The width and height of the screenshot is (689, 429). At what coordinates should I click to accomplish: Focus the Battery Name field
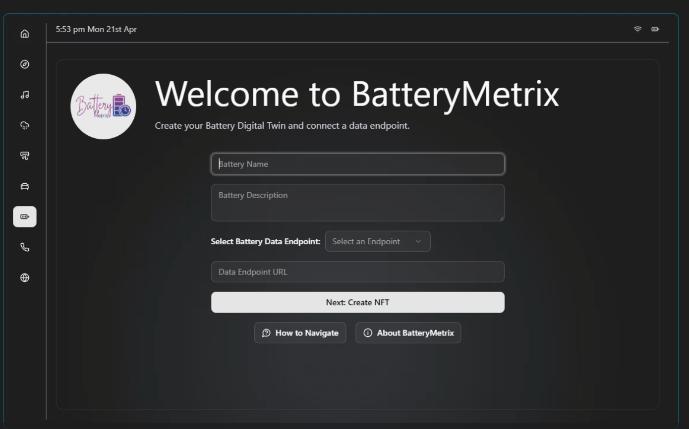[358, 164]
